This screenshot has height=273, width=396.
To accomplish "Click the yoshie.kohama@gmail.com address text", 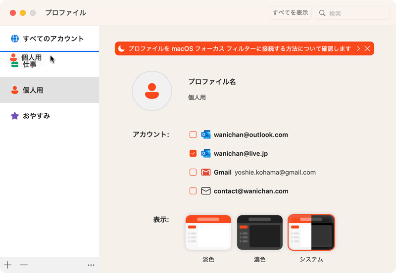I will (275, 172).
